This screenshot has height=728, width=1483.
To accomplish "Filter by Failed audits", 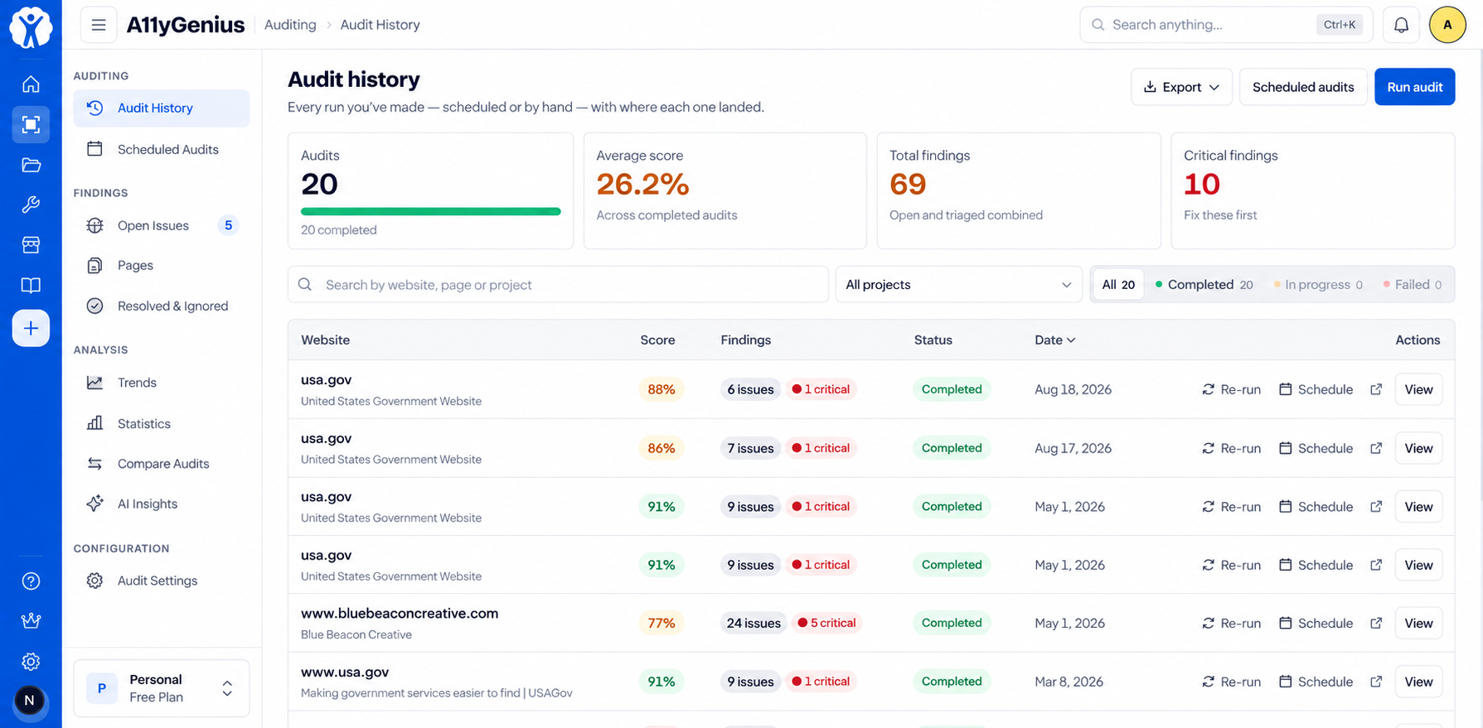I will click(x=1412, y=285).
